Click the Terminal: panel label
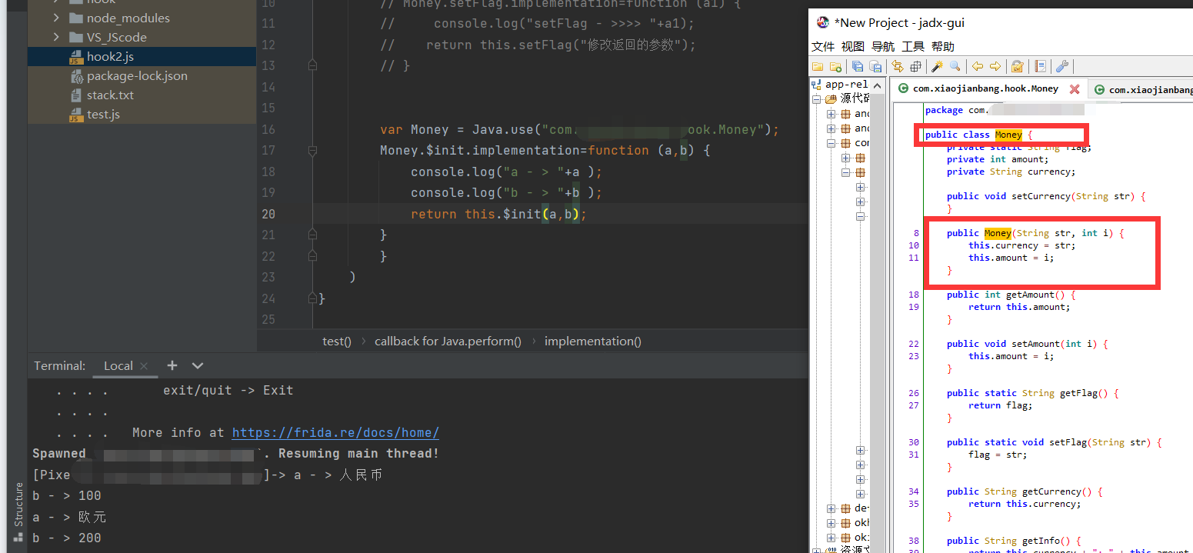 pyautogui.click(x=59, y=366)
